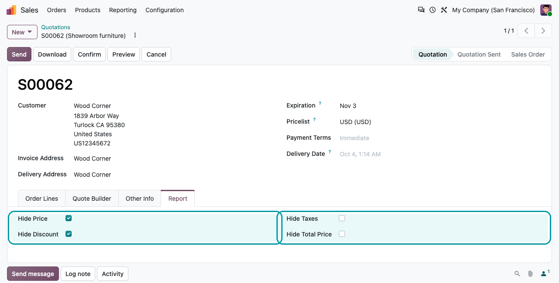Download the quotation
This screenshot has width=559, height=283.
click(52, 54)
